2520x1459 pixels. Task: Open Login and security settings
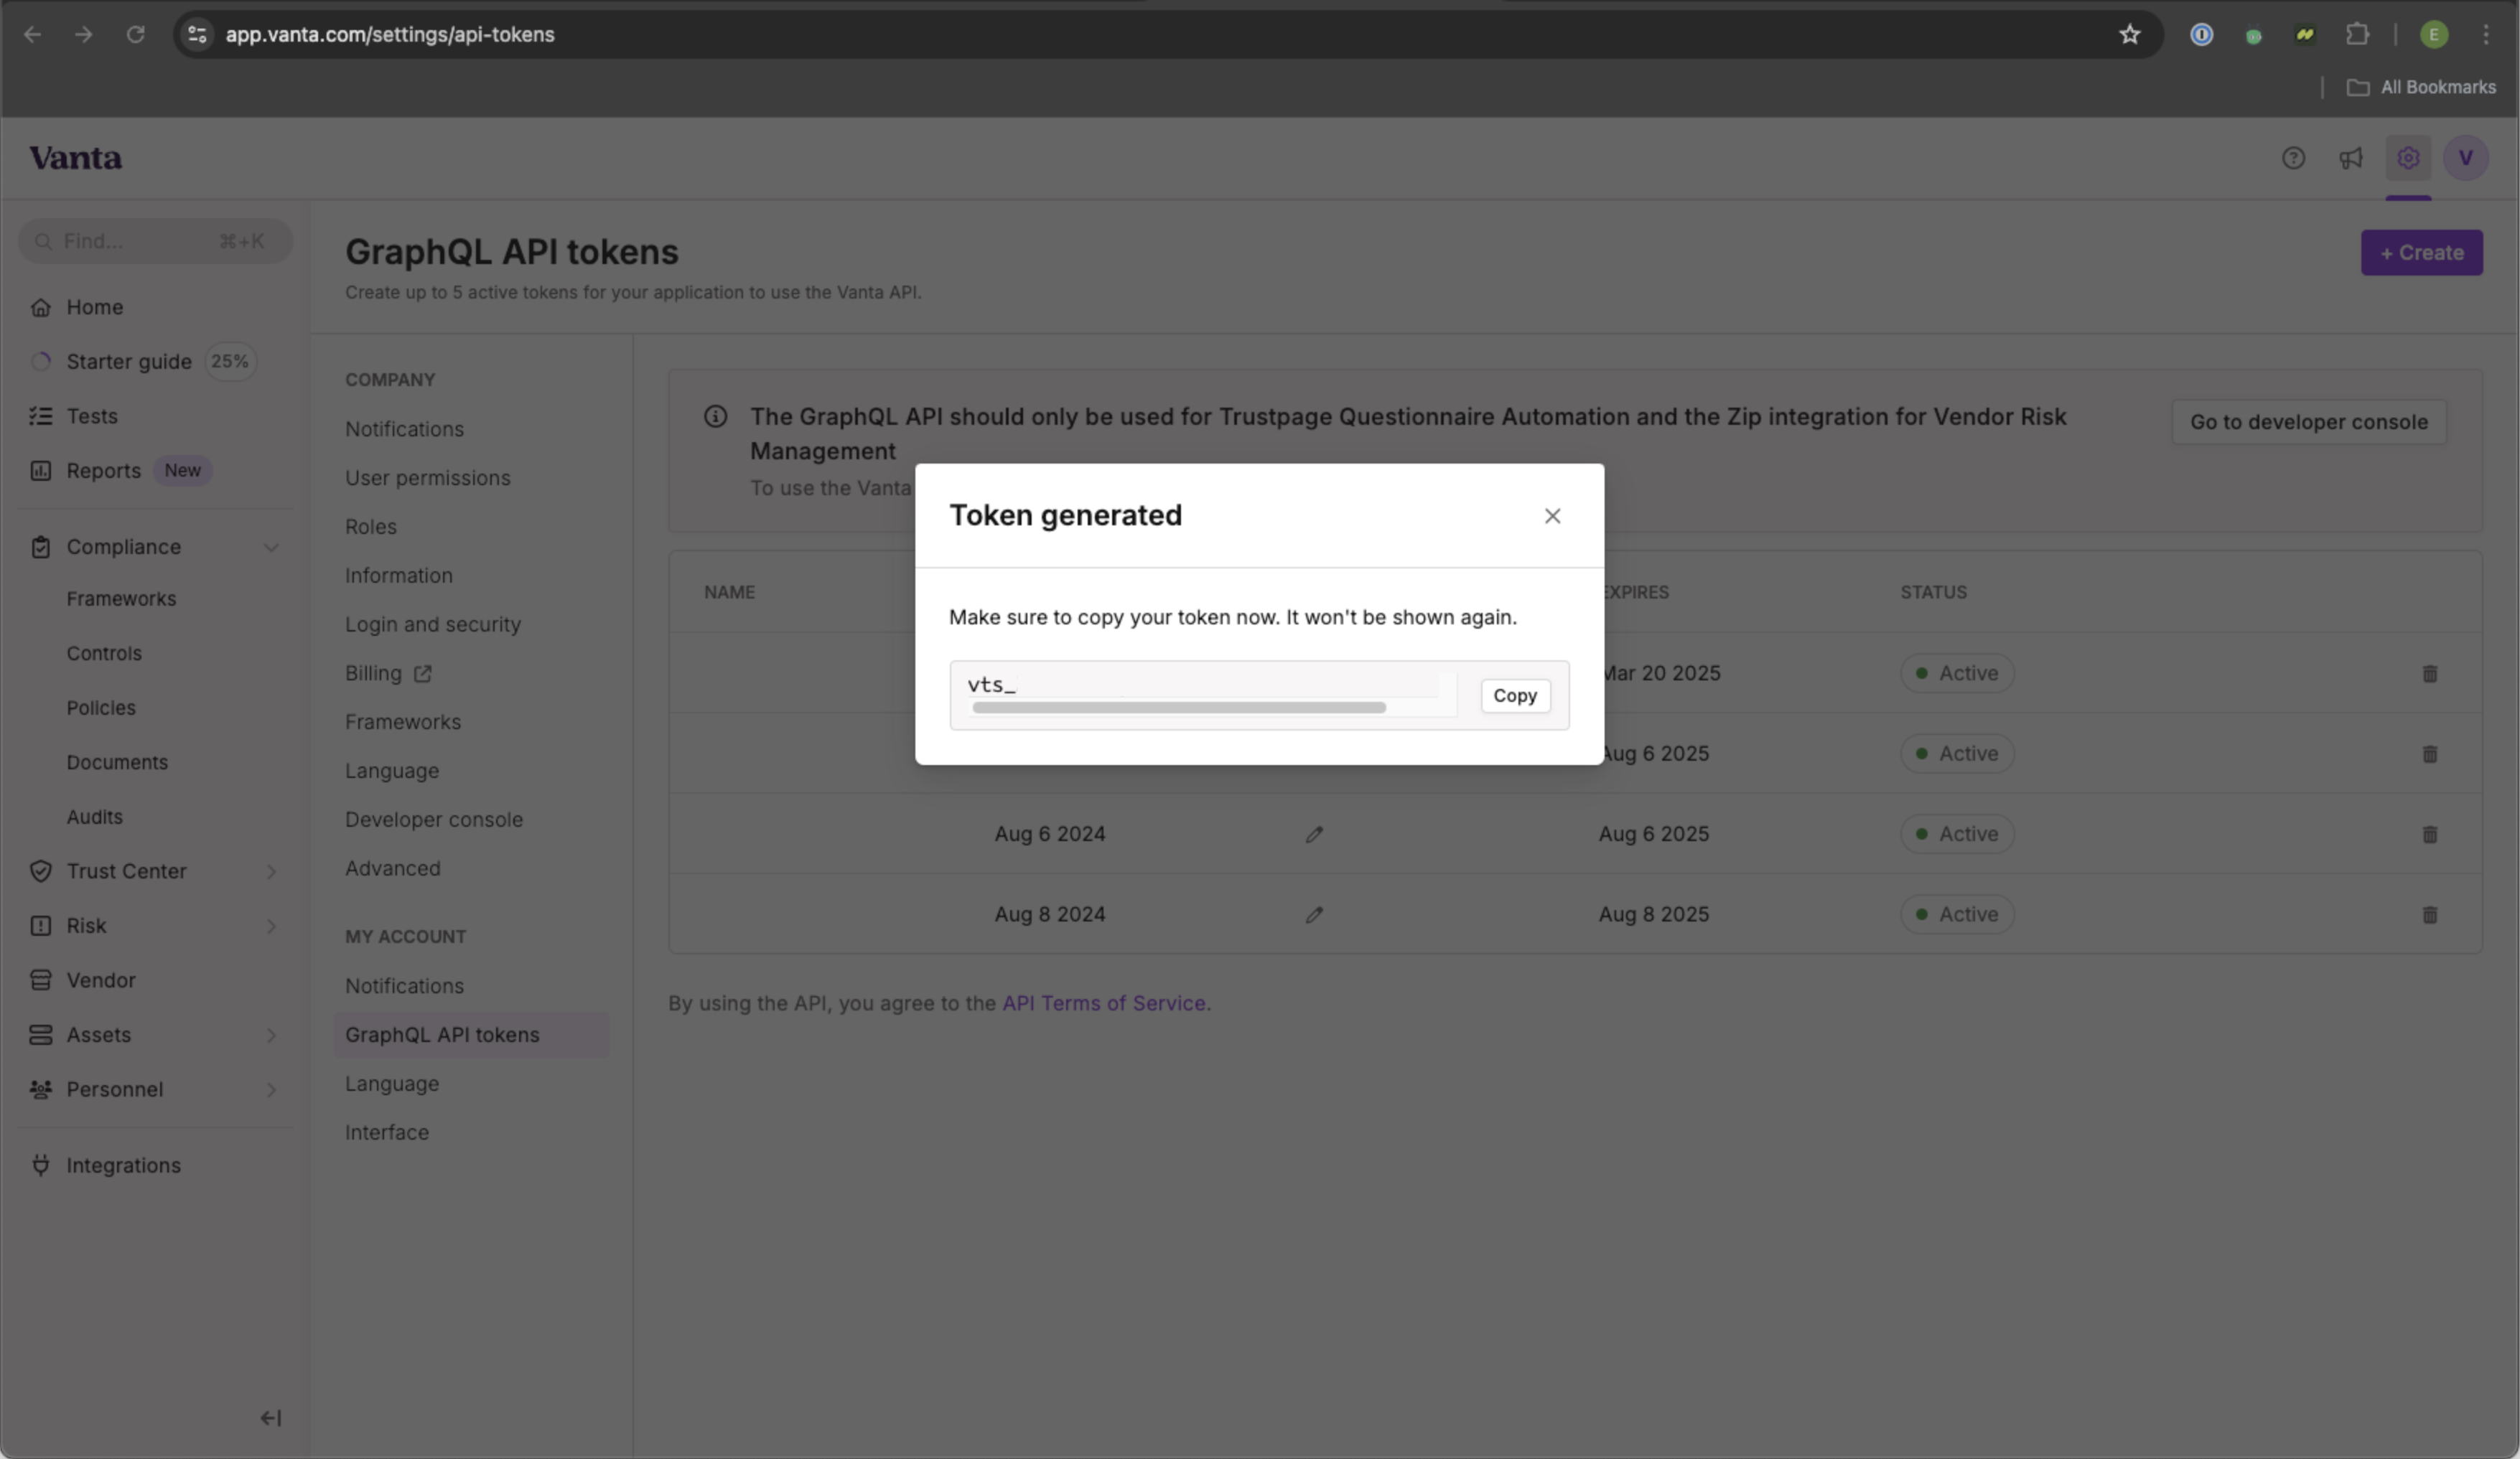433,624
